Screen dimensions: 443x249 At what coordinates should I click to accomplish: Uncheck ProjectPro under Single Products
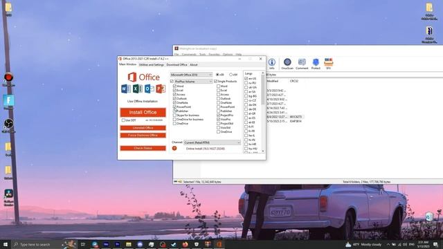[x=219, y=116]
